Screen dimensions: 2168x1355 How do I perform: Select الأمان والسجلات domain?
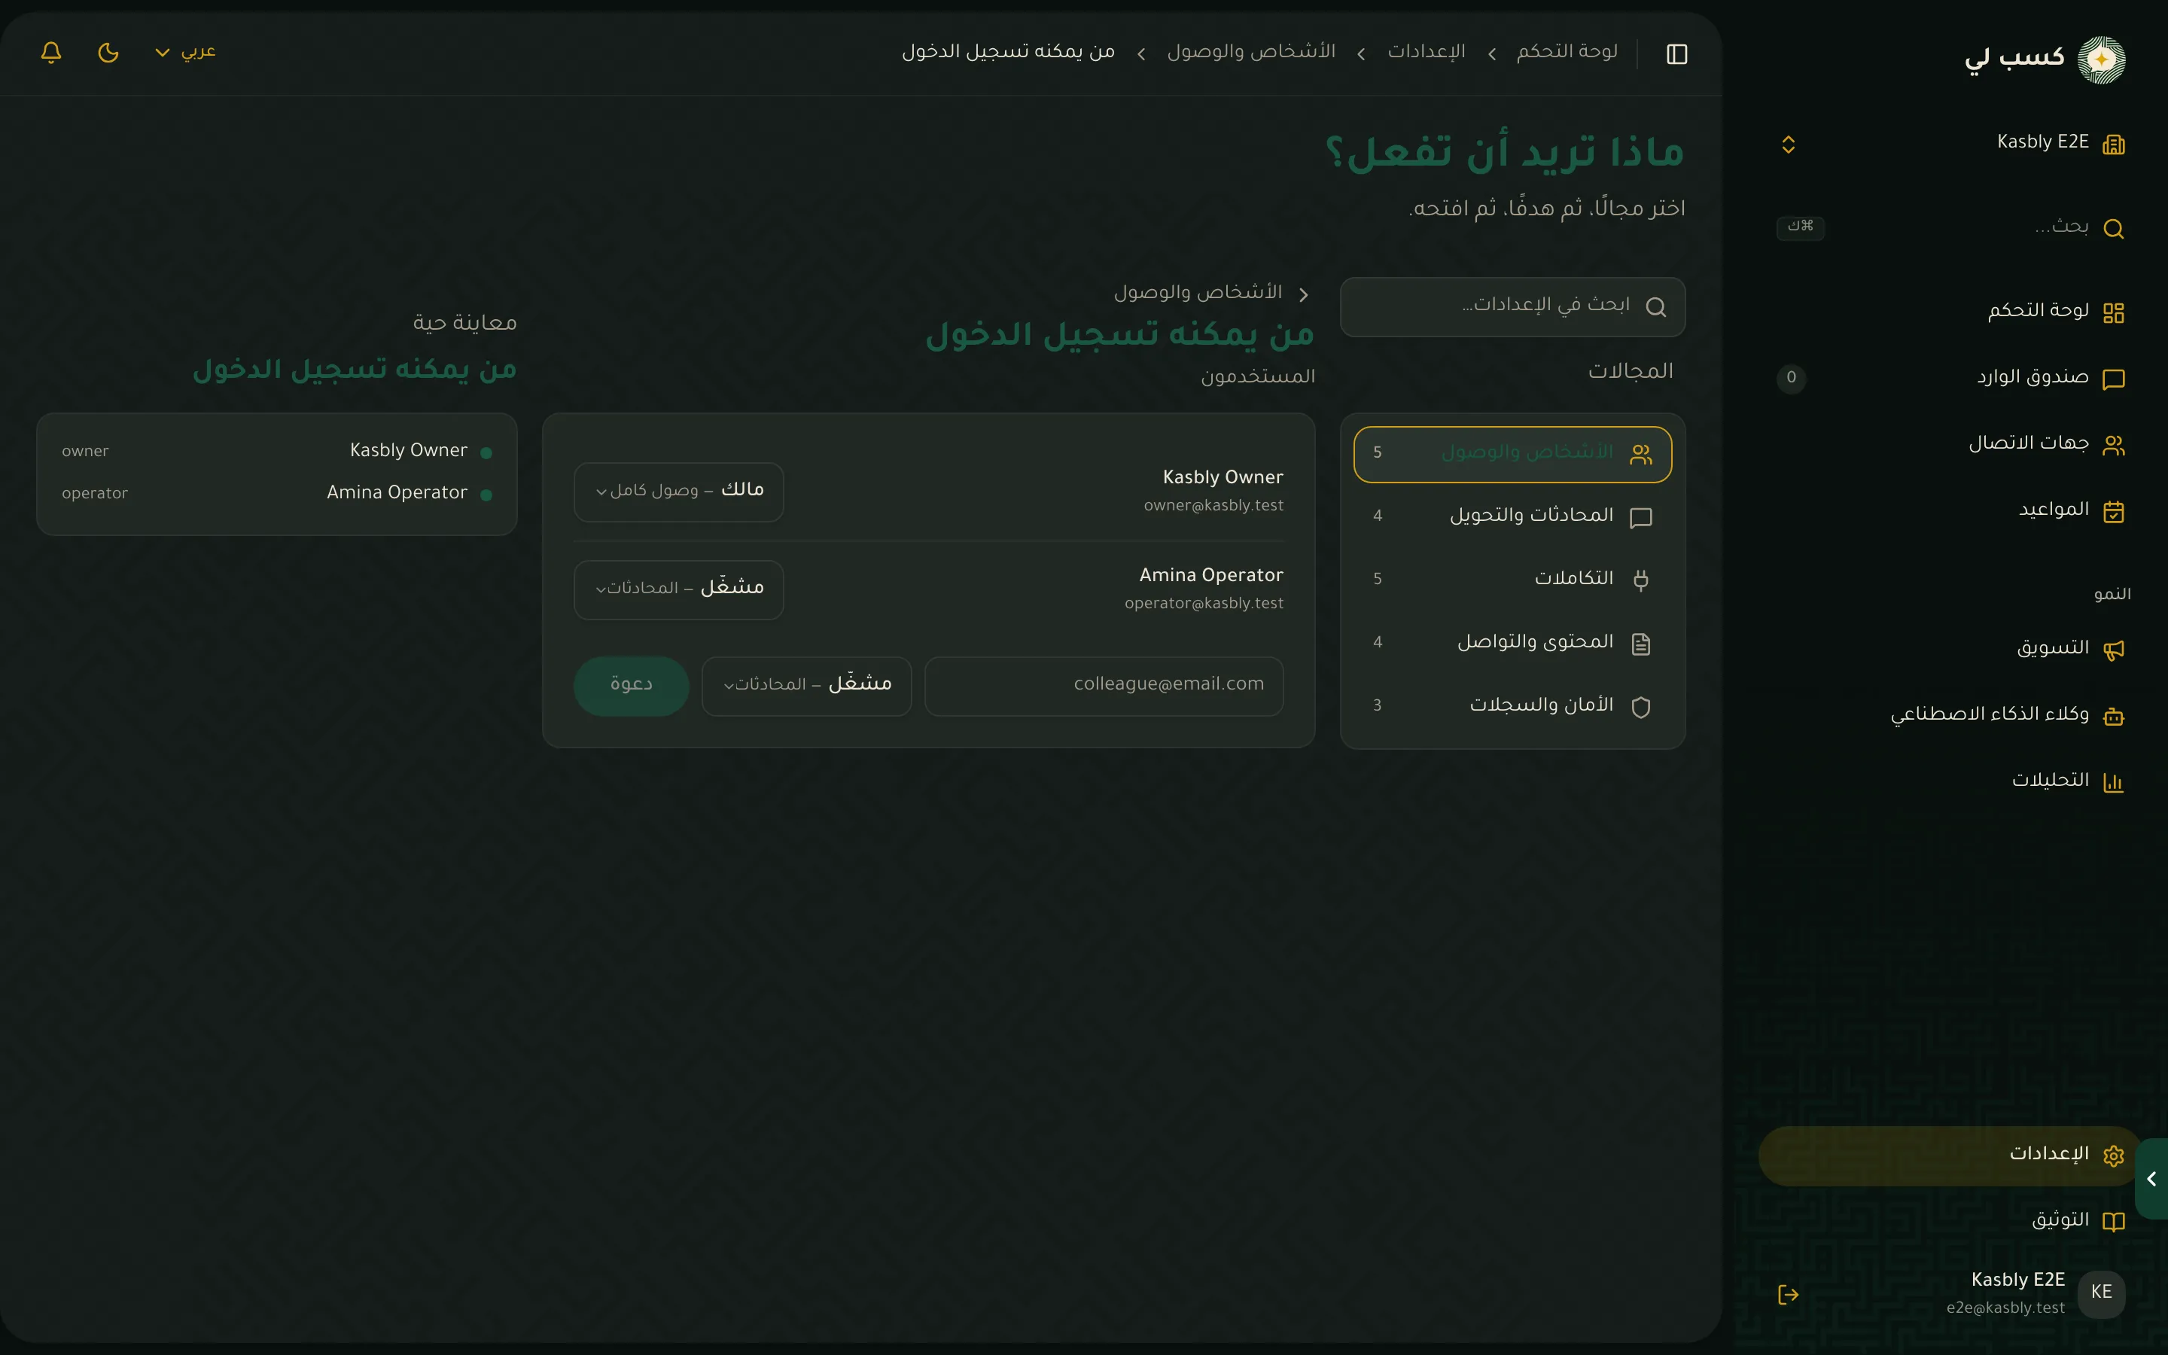click(1512, 707)
